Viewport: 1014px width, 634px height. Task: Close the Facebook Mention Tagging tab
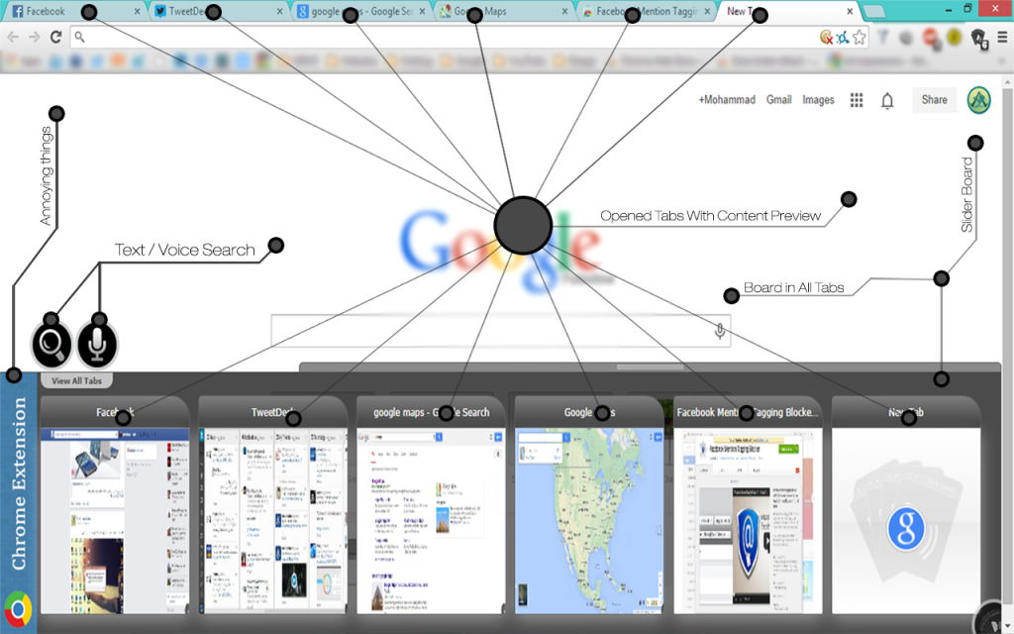[x=707, y=11]
